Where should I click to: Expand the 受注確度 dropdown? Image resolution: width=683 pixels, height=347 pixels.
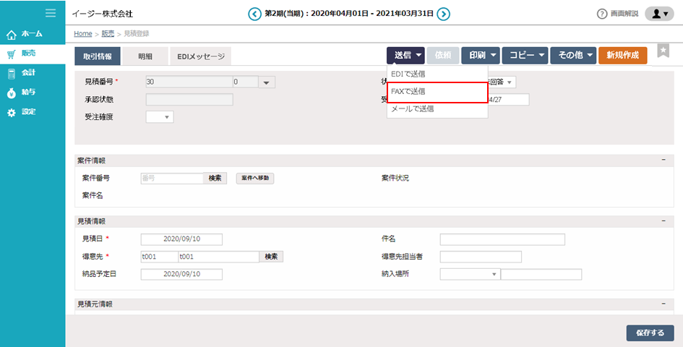(160, 116)
